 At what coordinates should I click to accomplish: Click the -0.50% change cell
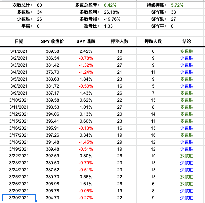pos(86,86)
